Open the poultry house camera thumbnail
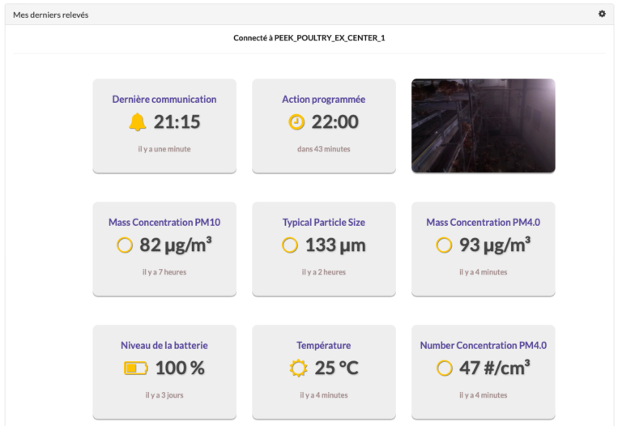This screenshot has width=622, height=426. point(484,126)
